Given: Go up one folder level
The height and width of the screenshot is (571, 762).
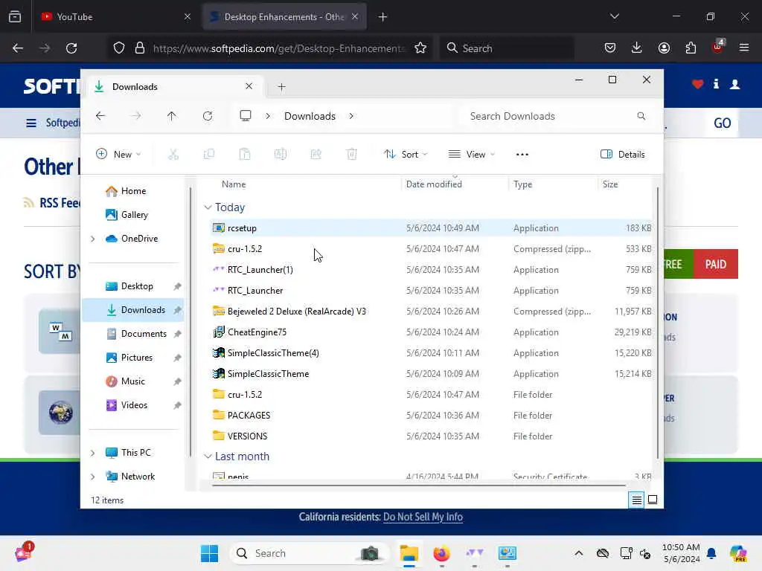Looking at the screenshot, I should coord(172,116).
